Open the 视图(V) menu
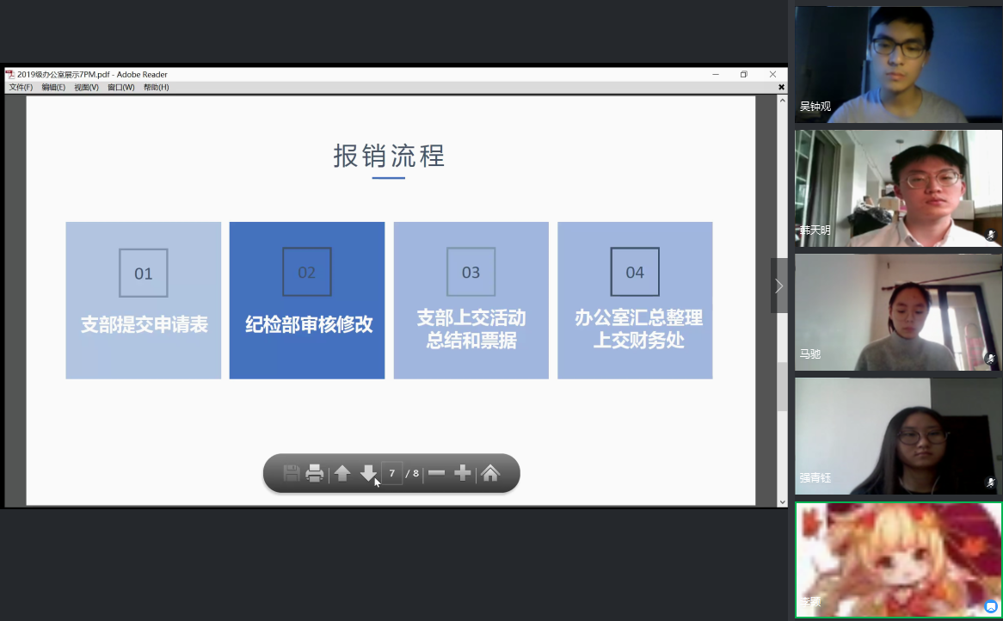 tap(86, 88)
